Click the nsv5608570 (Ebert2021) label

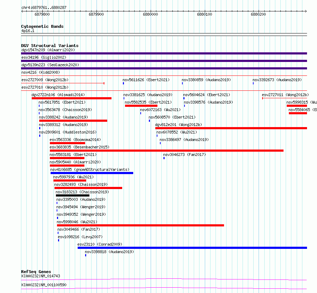tap(172, 117)
